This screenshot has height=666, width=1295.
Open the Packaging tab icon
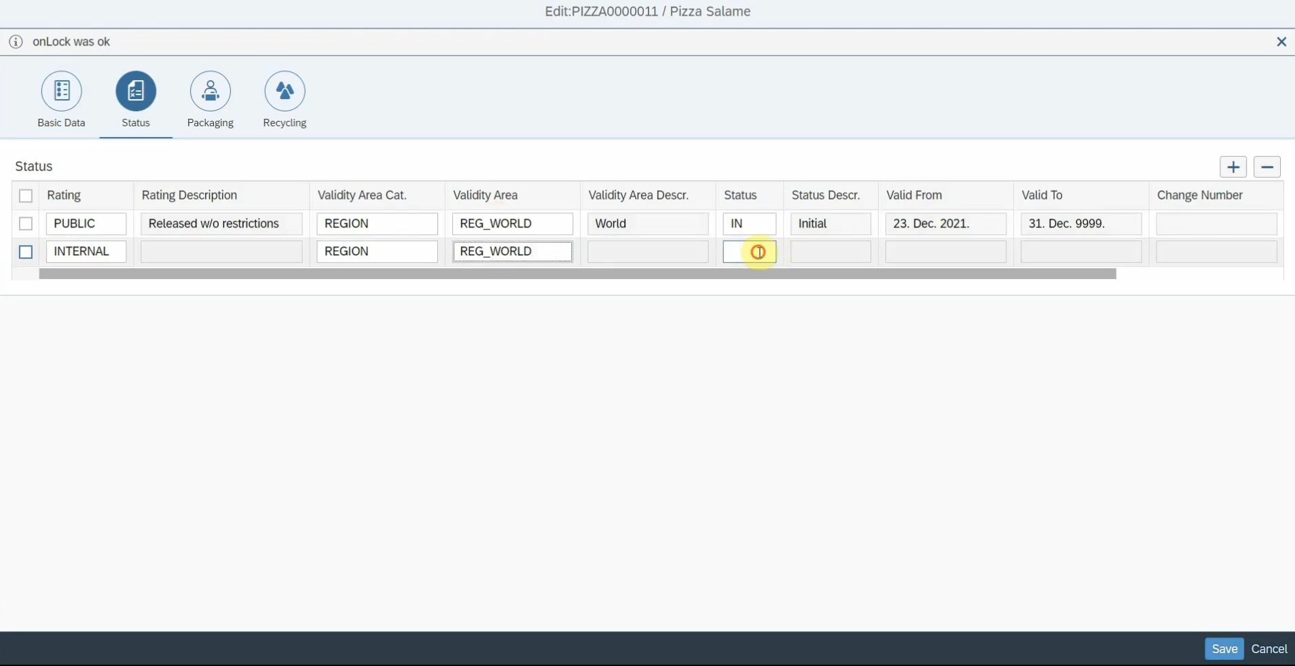[x=211, y=91]
